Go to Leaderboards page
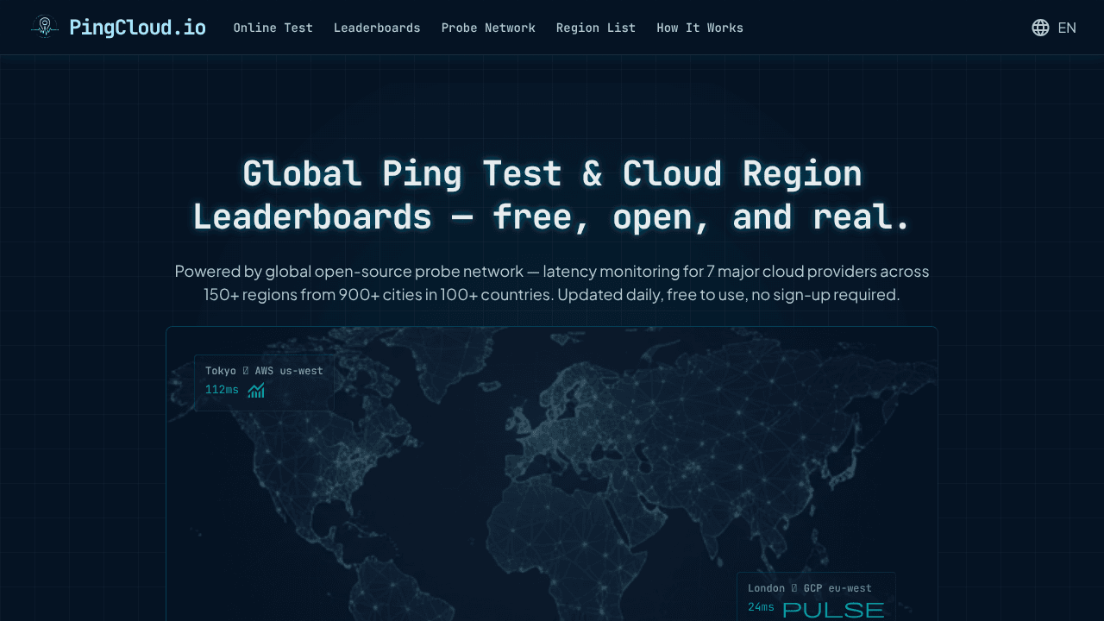 (x=377, y=28)
